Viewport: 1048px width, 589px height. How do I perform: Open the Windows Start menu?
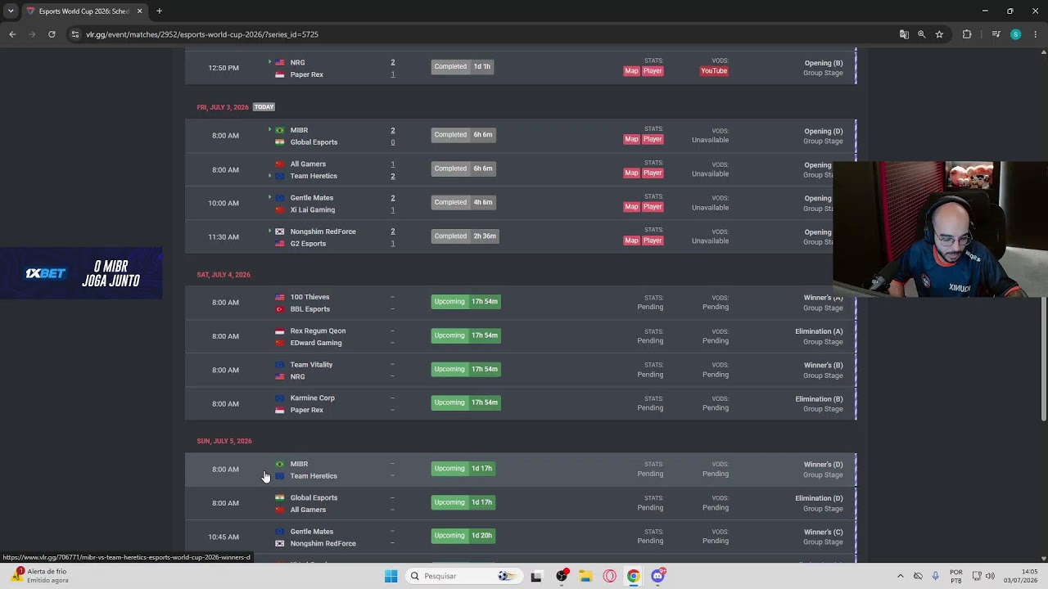pyautogui.click(x=391, y=576)
